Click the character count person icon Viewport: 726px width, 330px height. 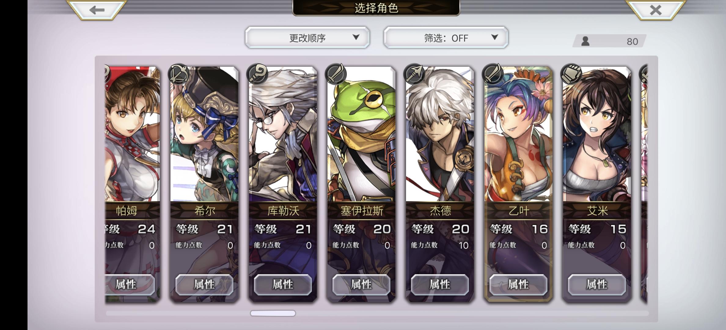tap(585, 41)
